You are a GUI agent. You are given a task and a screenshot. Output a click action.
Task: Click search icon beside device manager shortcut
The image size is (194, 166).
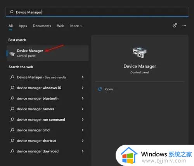point(12,140)
